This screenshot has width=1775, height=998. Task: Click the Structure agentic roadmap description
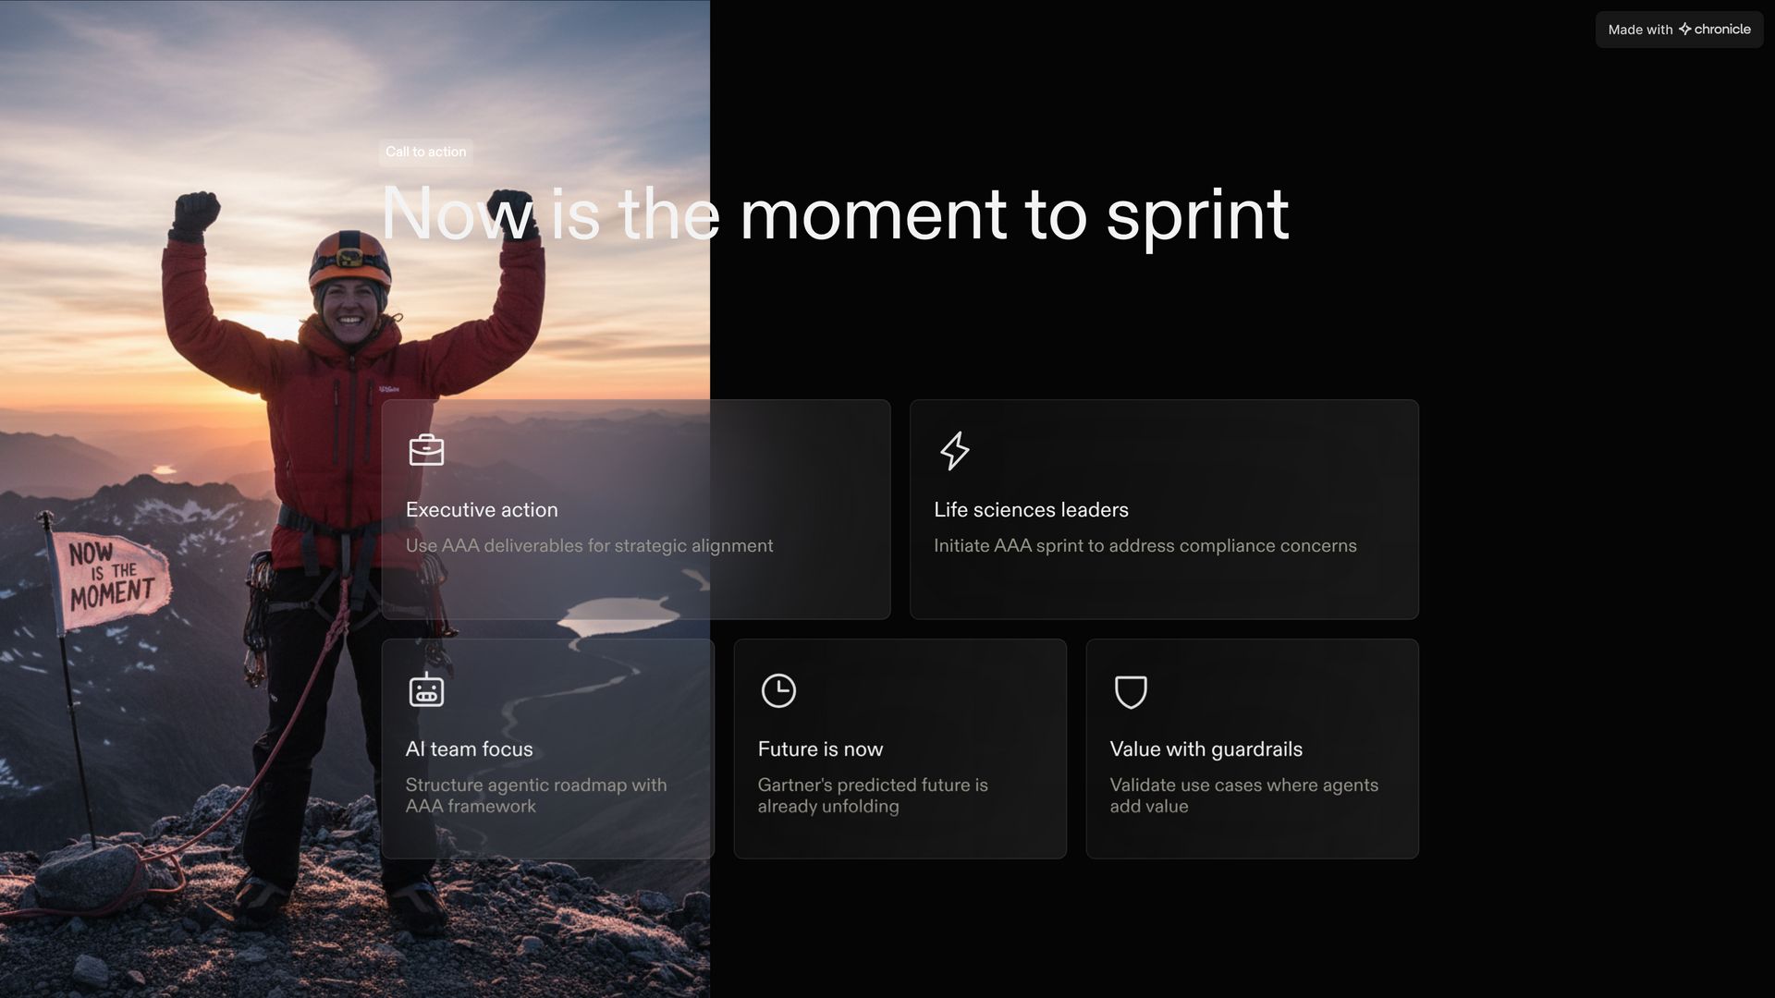point(535,796)
